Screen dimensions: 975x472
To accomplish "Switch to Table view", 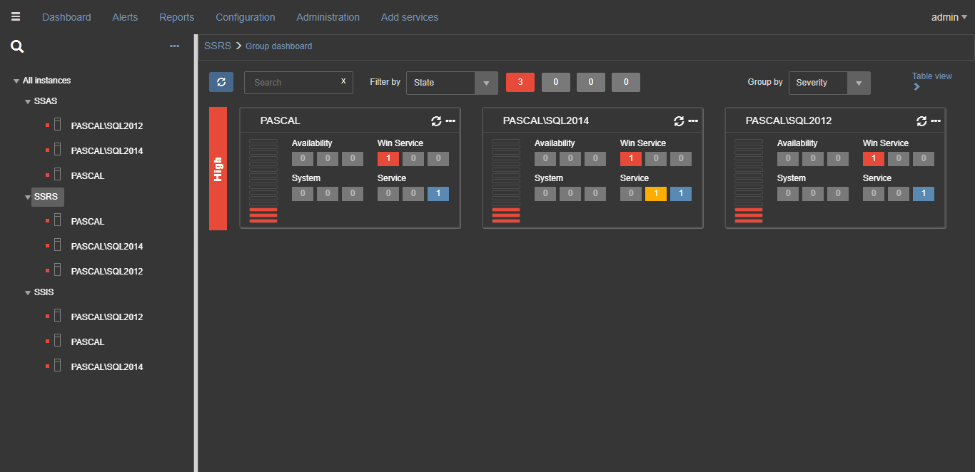I will (x=931, y=76).
